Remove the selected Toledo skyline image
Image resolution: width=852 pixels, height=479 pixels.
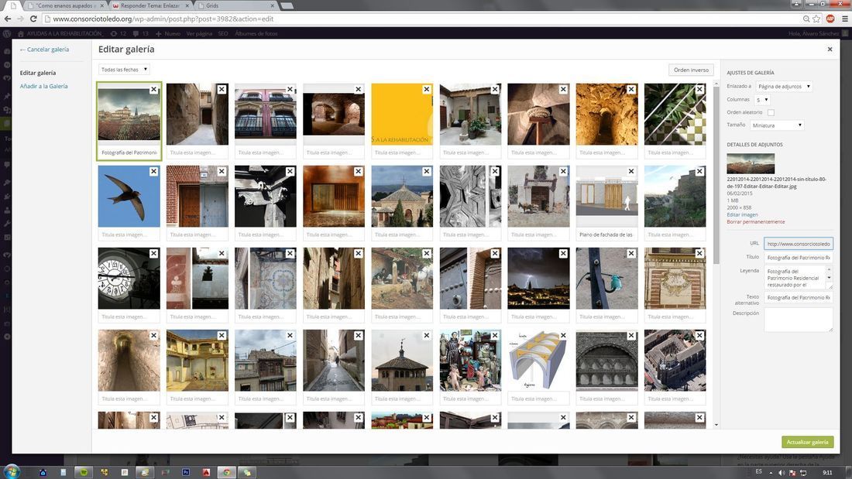pos(154,89)
